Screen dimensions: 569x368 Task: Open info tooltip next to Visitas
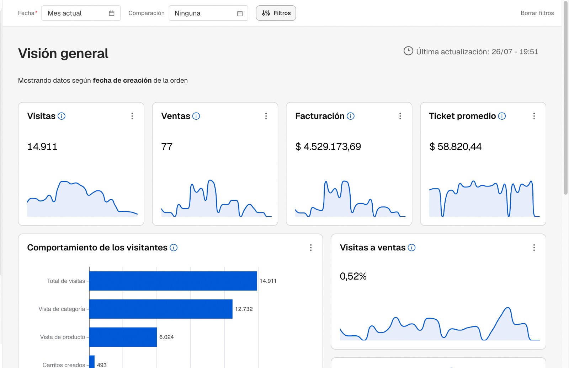point(62,116)
